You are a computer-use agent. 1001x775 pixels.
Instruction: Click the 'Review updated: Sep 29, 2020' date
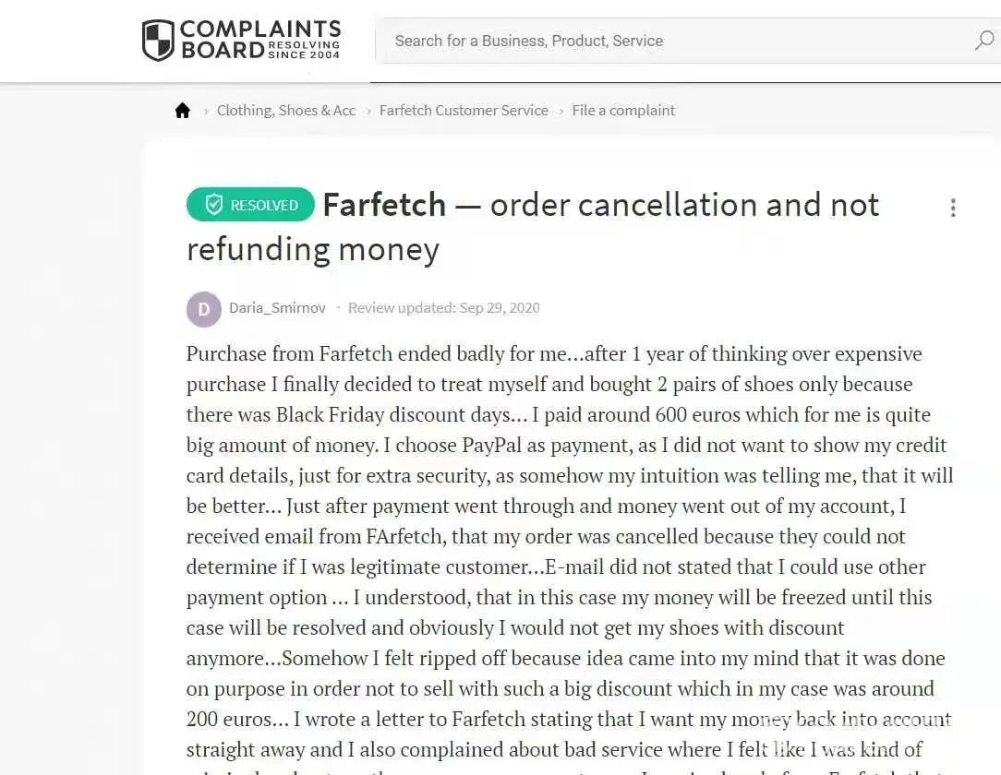[443, 308]
